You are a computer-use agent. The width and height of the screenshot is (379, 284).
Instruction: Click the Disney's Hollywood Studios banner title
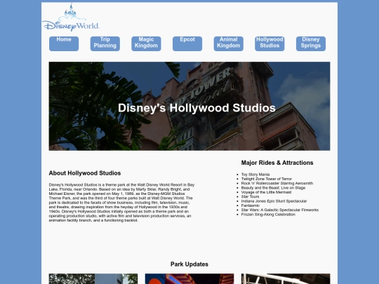[x=197, y=108]
